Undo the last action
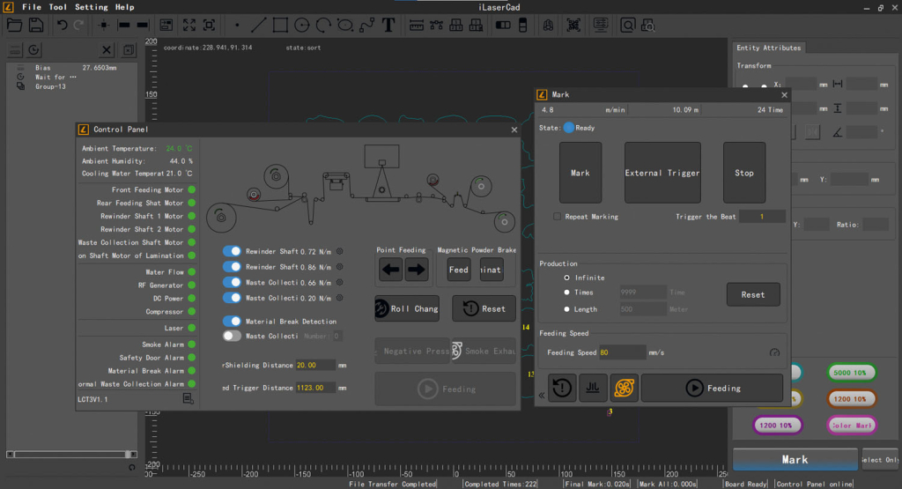 coord(62,26)
